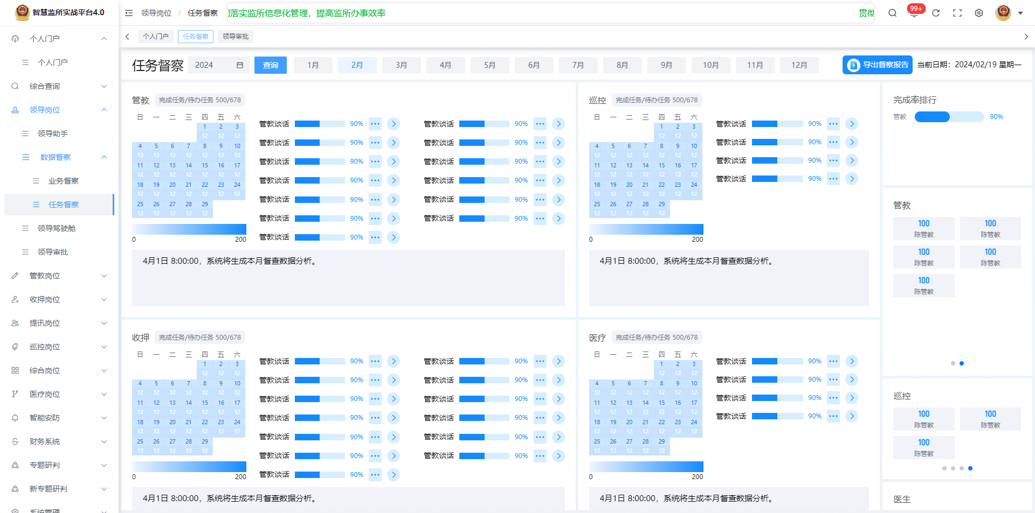Click the refresh icon in top bar

[x=936, y=13]
